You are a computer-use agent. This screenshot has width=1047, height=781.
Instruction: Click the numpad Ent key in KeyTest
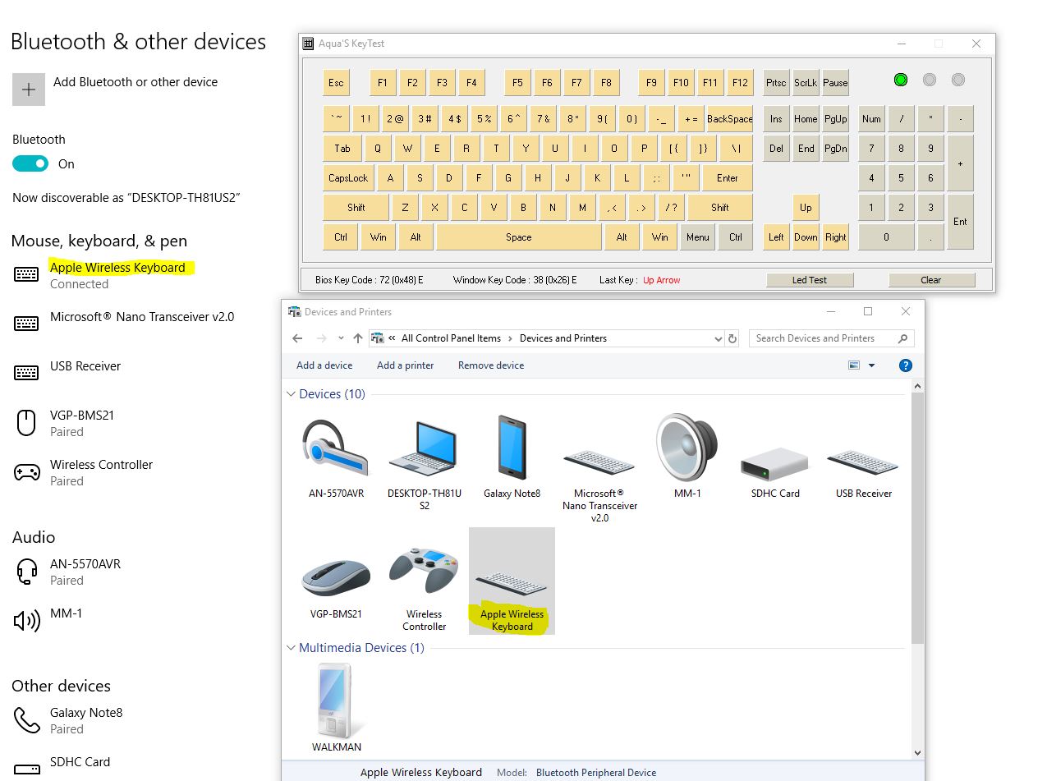point(960,222)
